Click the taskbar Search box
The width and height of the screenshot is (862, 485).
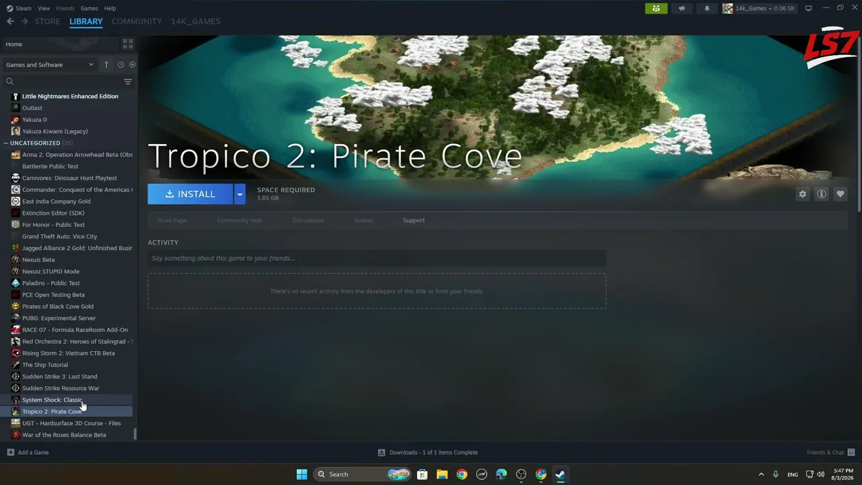tap(363, 474)
